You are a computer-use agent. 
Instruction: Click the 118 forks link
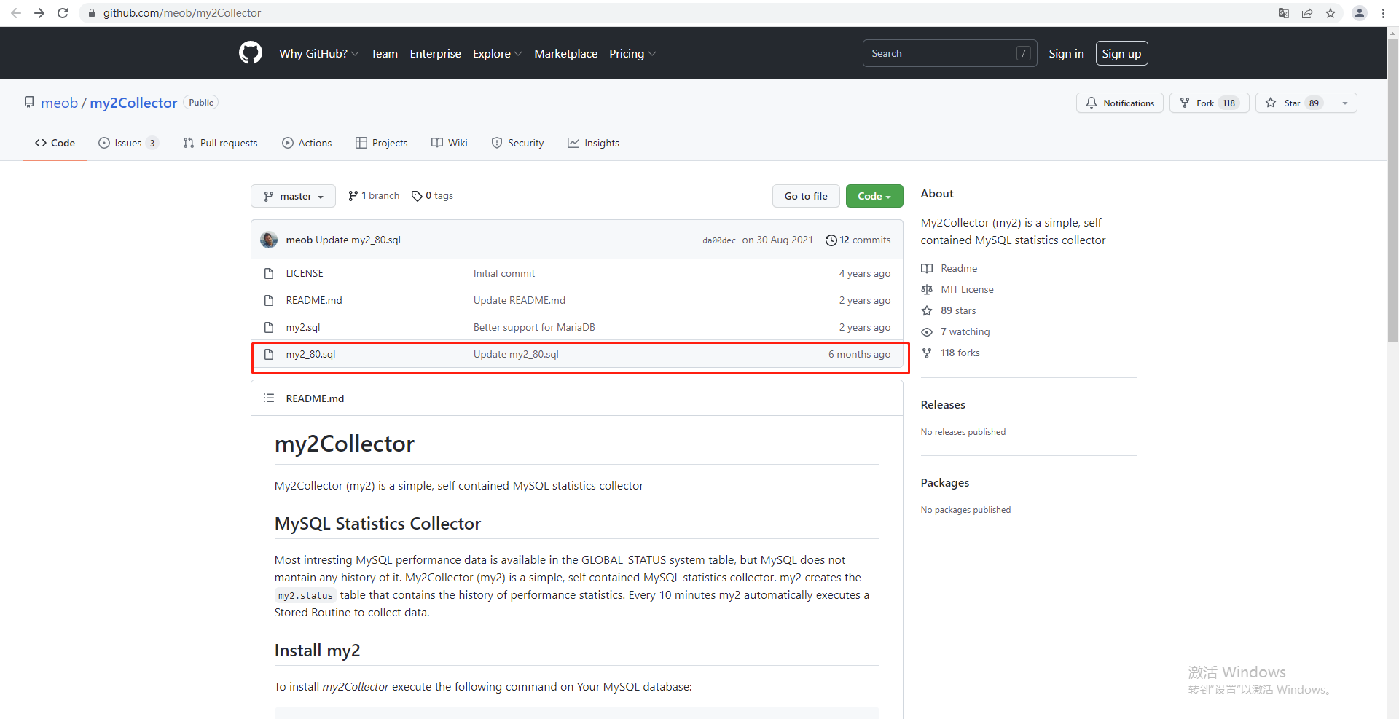point(951,353)
